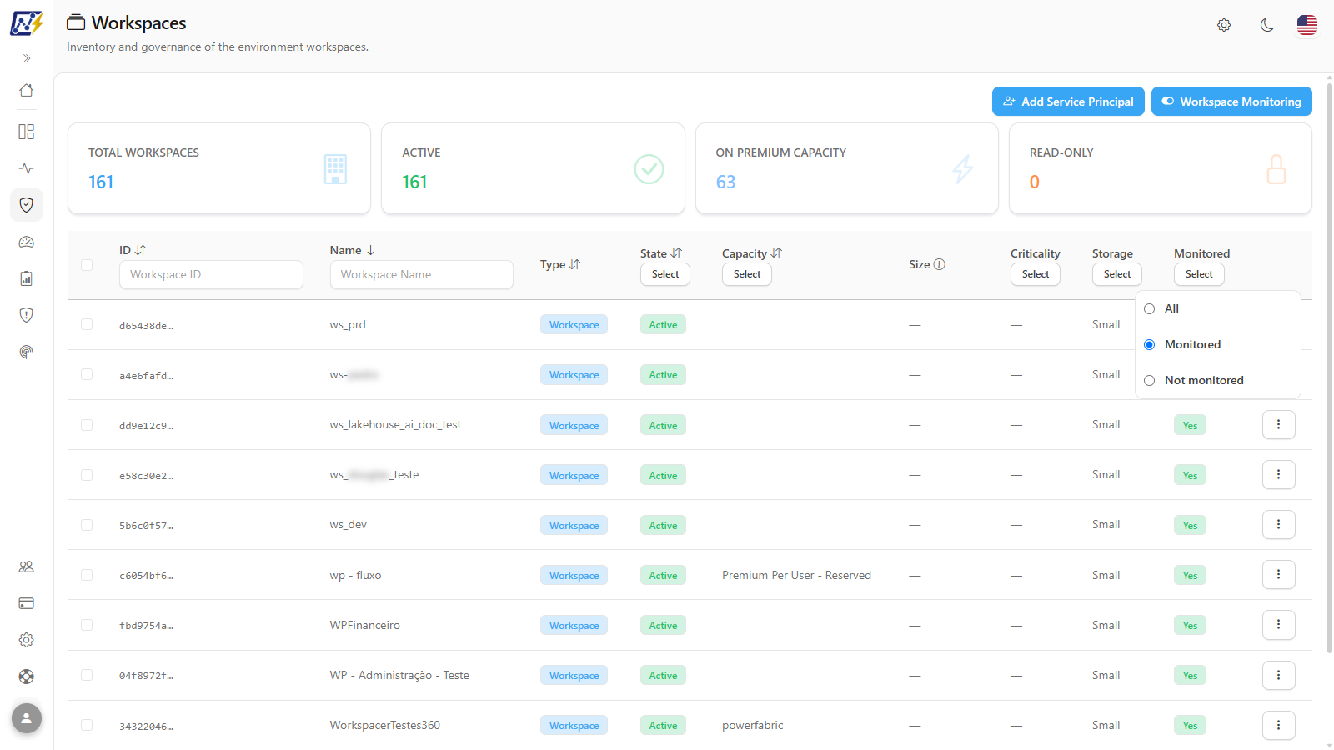The width and height of the screenshot is (1334, 750).
Task: Open the Criticality filter Select dropdown
Action: [1036, 274]
